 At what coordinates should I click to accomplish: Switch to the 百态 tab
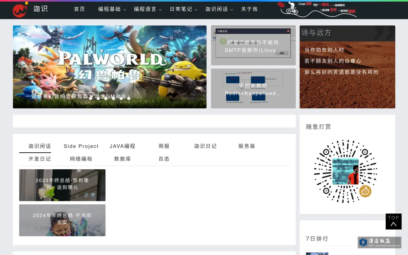click(x=164, y=159)
